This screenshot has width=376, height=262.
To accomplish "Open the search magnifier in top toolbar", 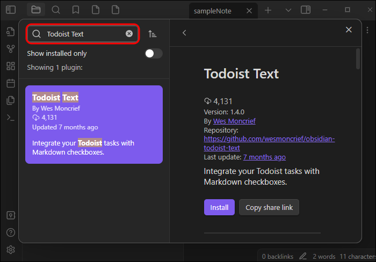I will (x=56, y=10).
